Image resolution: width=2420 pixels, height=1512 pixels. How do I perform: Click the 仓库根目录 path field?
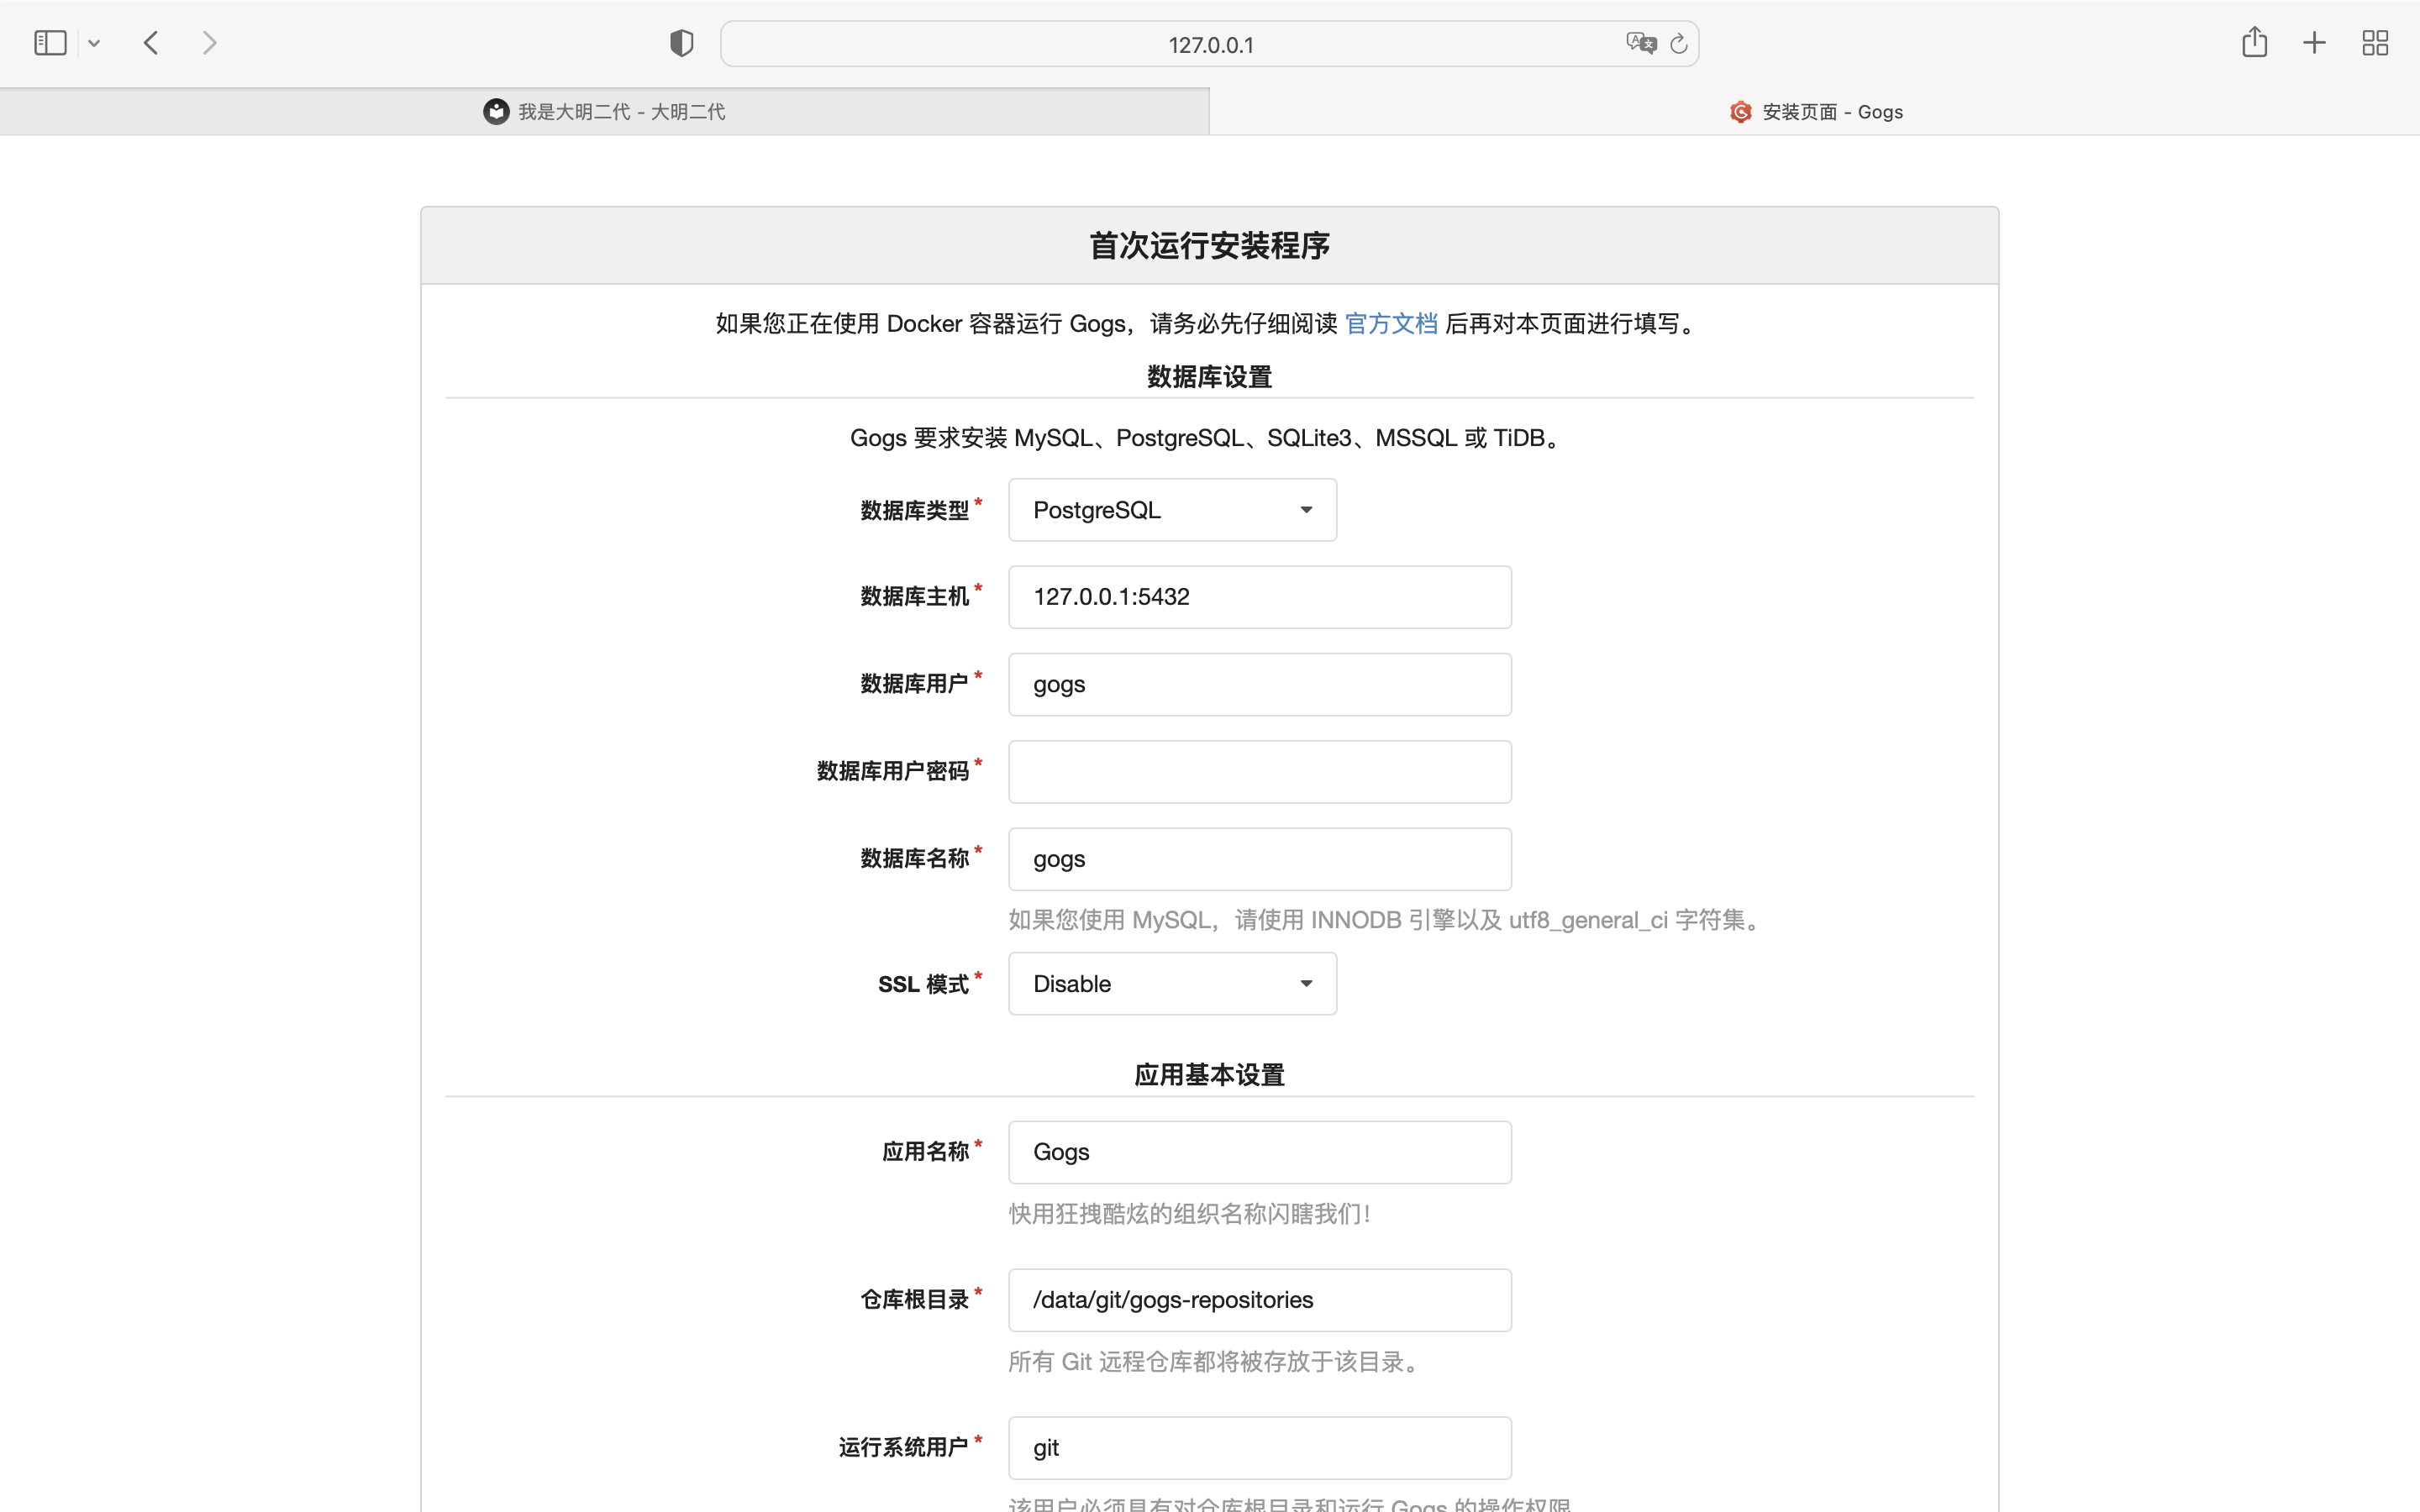pos(1259,1300)
